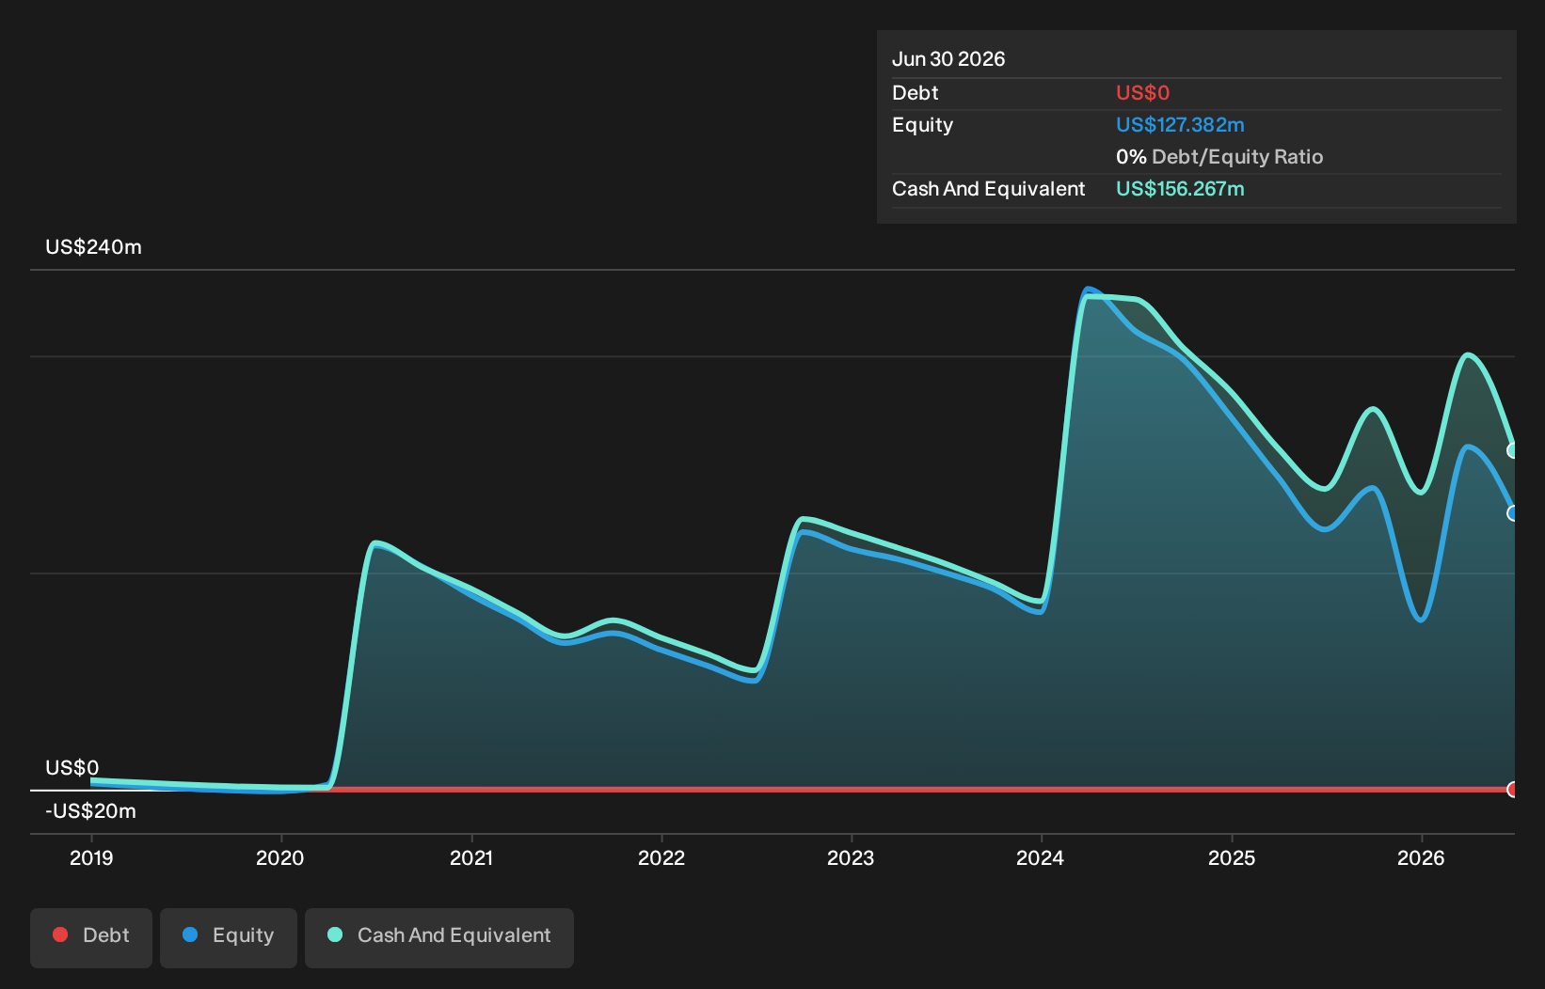Click the 0% Debt/Equity Ratio text
The height and width of the screenshot is (989, 1545).
[x=1219, y=157]
